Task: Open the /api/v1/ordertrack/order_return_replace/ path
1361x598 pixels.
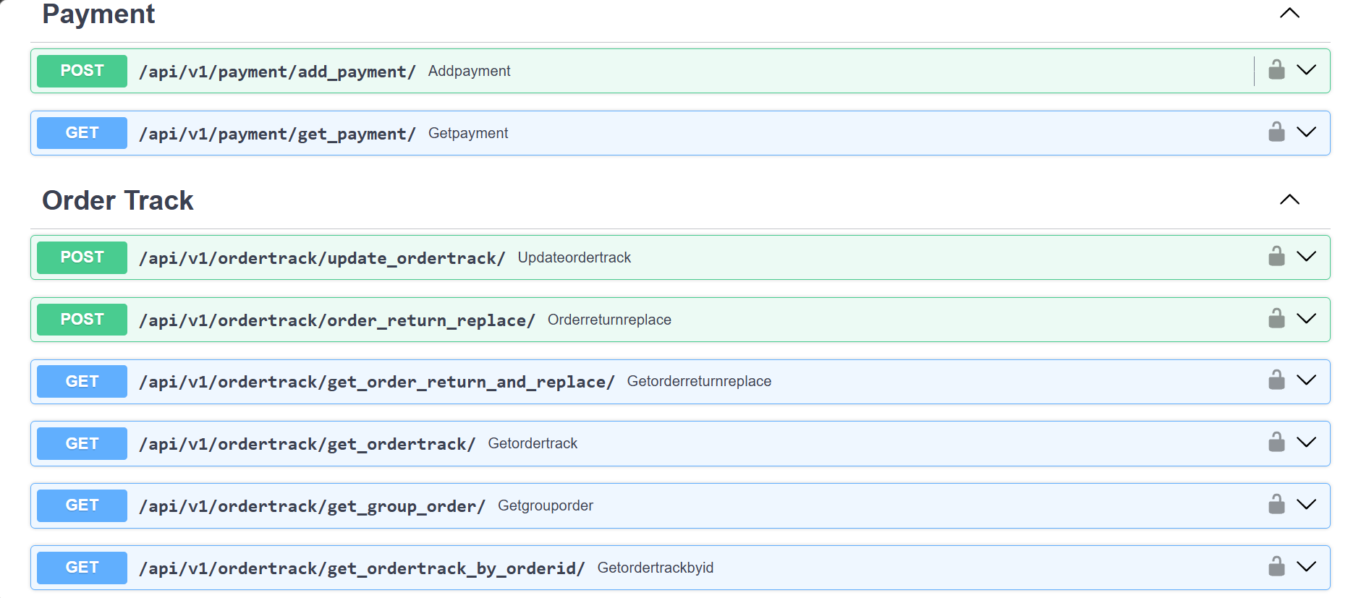Action: pos(336,320)
